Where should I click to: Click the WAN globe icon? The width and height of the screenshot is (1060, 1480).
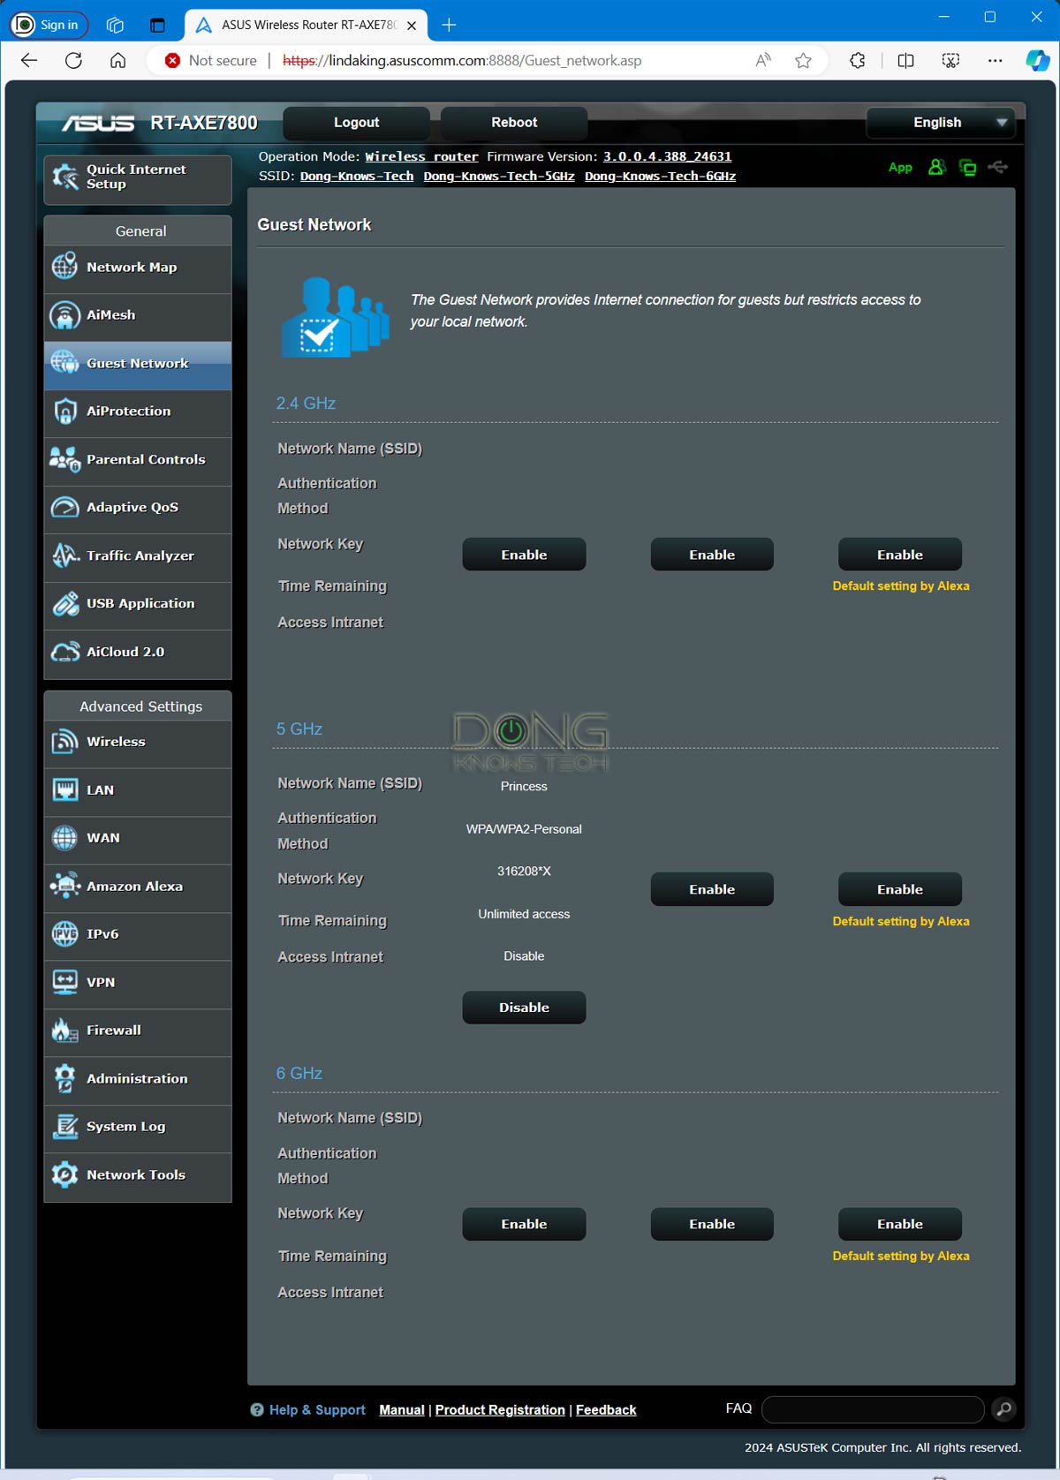[64, 838]
